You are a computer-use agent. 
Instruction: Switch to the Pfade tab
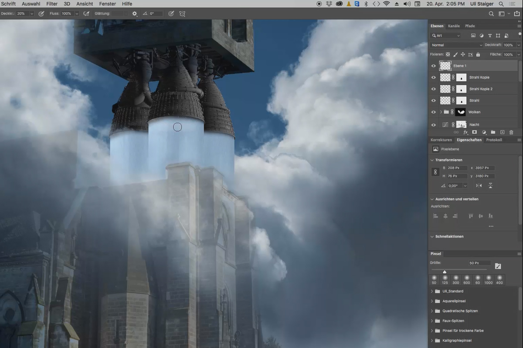[470, 26]
